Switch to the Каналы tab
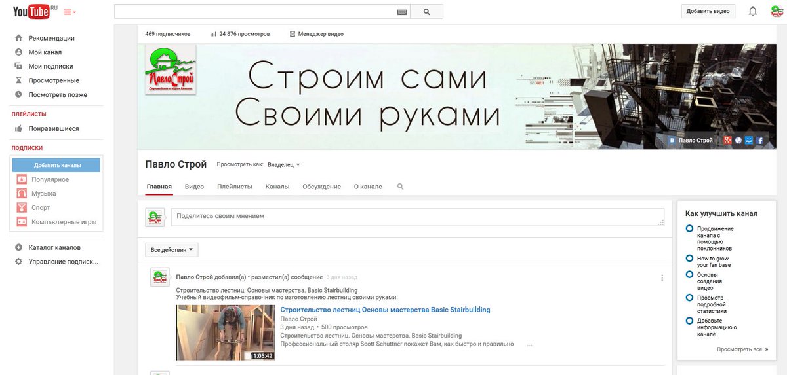 click(277, 187)
